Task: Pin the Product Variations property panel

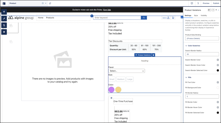Action: click(x=216, y=10)
